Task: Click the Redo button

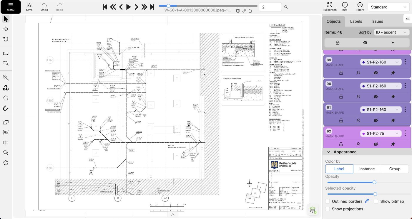Action: point(59,7)
